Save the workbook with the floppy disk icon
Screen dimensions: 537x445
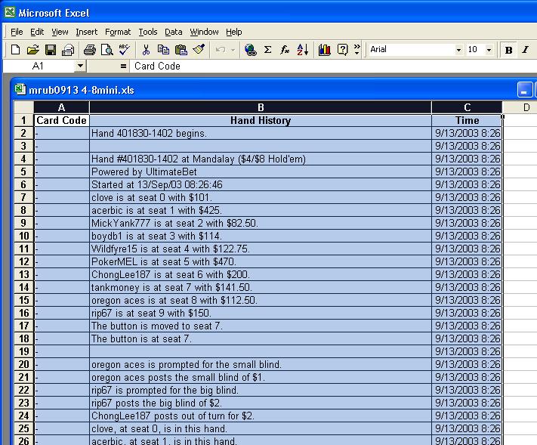click(51, 50)
